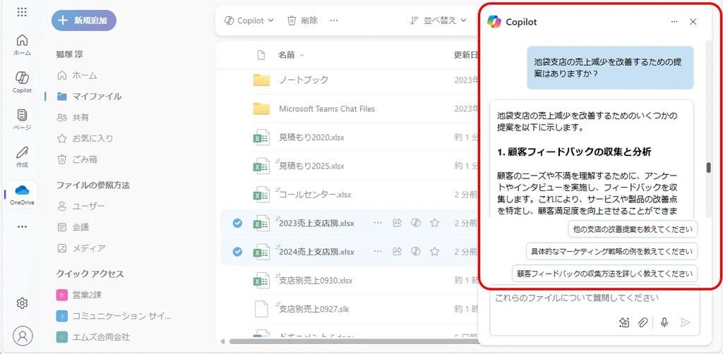Open 見積もり2025.xlsx
723x354 pixels.
click(311, 166)
